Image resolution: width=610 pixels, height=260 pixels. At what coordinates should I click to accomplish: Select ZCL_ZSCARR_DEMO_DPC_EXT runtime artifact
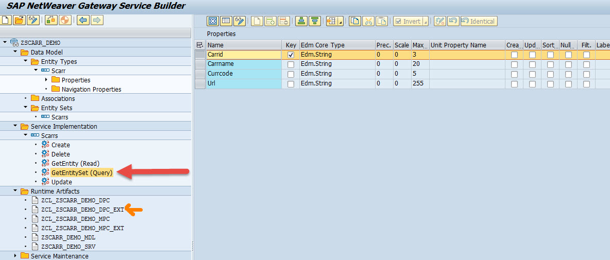(x=82, y=210)
